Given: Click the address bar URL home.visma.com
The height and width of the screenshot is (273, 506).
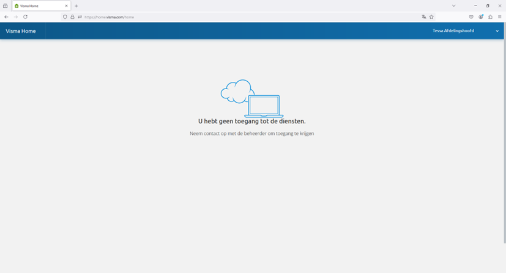Looking at the screenshot, I should (109, 17).
